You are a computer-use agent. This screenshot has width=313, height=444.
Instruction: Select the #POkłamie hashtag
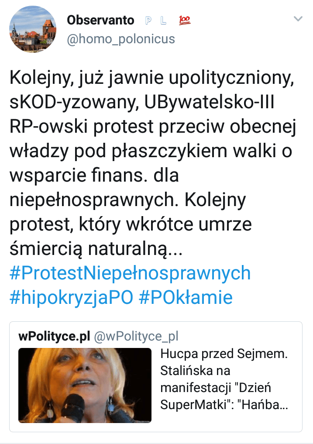pyautogui.click(x=186, y=297)
